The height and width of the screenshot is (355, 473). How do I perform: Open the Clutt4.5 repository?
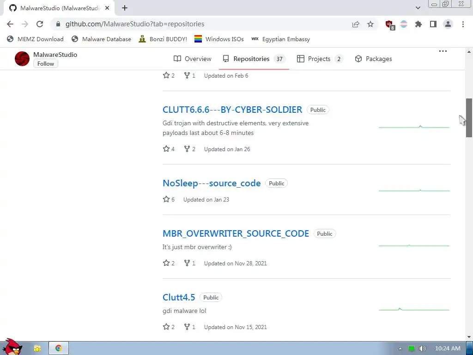click(179, 297)
